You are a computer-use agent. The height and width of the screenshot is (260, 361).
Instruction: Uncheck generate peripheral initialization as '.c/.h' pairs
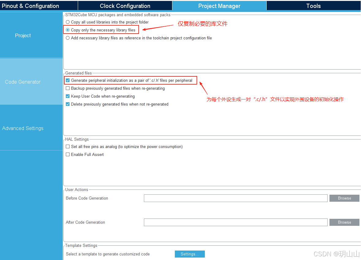click(x=68, y=80)
